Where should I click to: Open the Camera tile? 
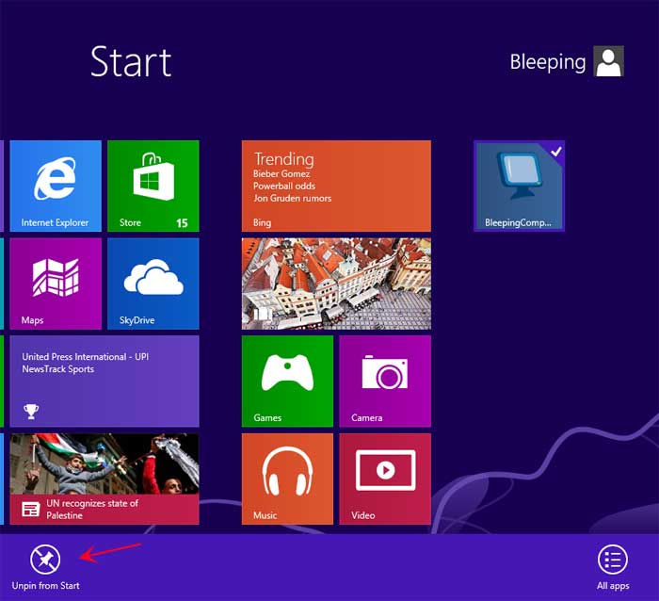point(385,382)
